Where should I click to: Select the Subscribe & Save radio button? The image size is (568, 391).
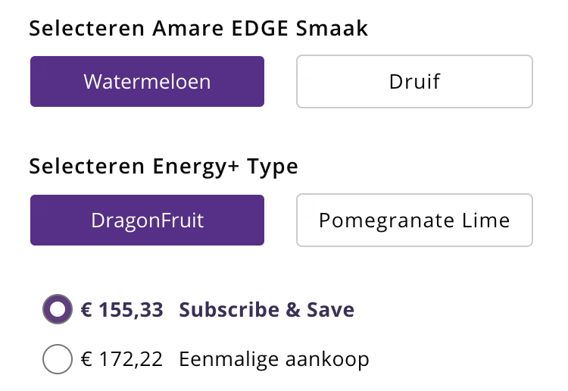pyautogui.click(x=58, y=309)
